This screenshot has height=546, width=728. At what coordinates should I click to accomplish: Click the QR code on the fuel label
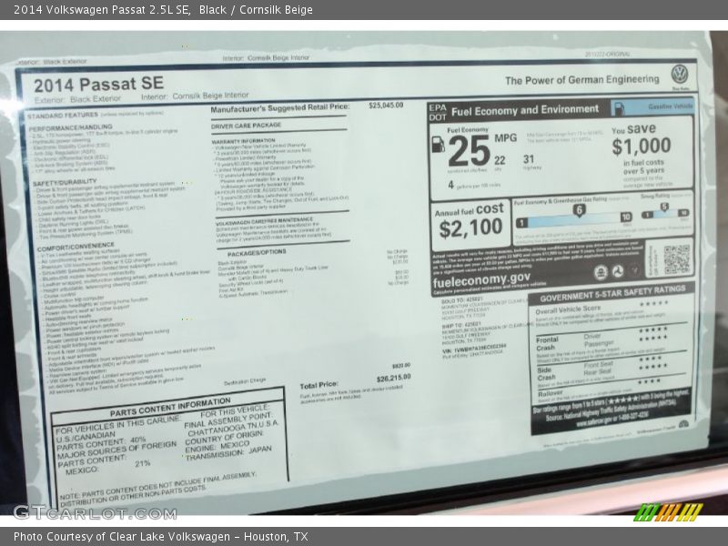(676, 259)
